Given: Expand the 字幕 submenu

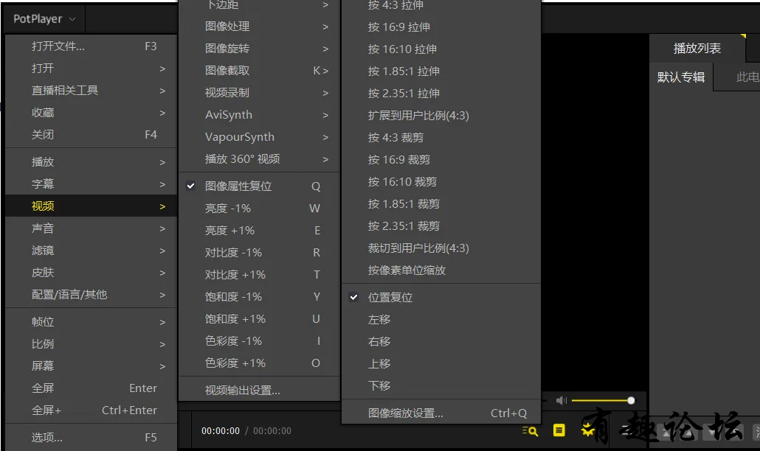Looking at the screenshot, I should tap(91, 184).
